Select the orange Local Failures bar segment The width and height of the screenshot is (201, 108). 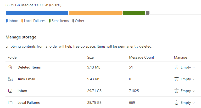(96, 13)
